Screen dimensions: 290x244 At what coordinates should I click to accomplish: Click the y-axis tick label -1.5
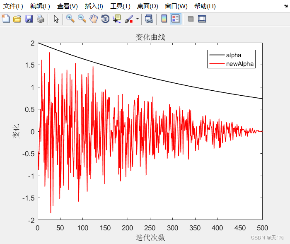[29, 198]
